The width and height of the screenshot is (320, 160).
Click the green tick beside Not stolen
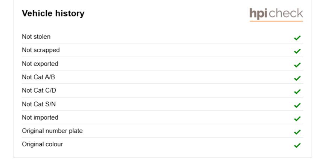[x=297, y=38]
